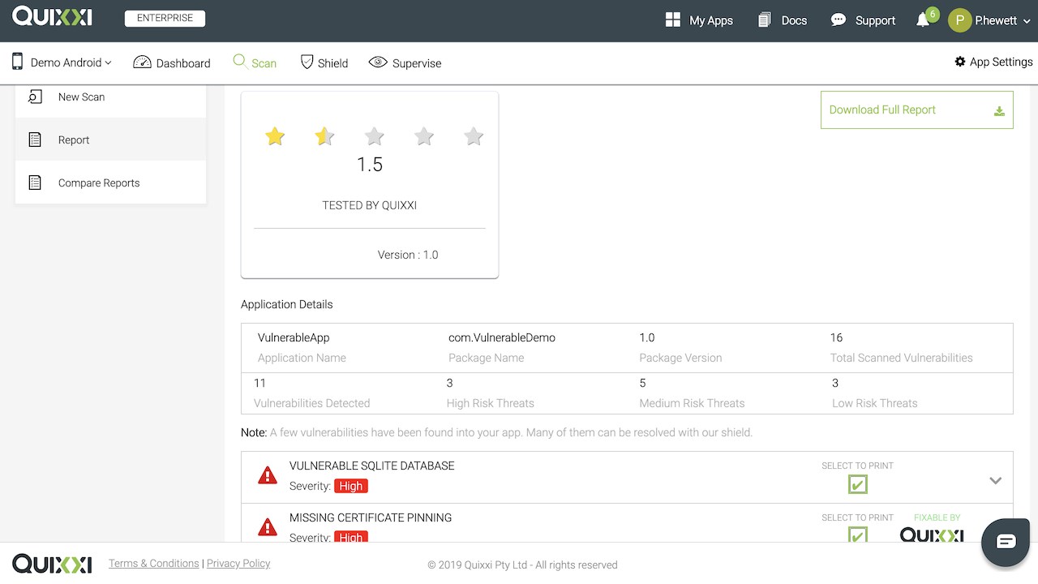Viewport: 1038px width, 584px height.
Task: Click the Total Scanned Vulnerabilities value 16
Action: [836, 337]
